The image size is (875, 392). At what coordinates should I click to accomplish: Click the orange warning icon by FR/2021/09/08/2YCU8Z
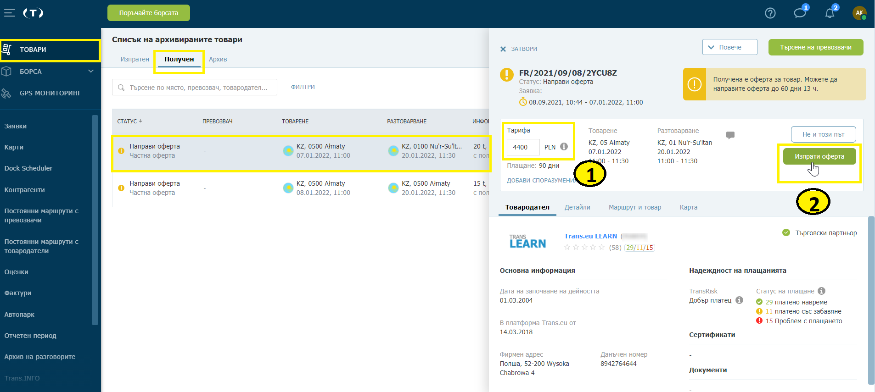507,75
